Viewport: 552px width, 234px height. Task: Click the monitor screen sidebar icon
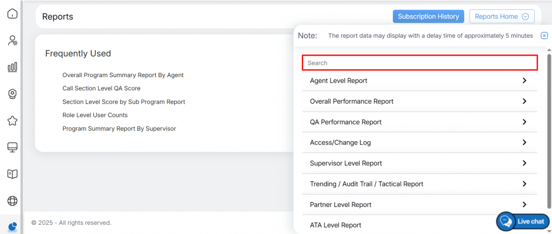(12, 147)
